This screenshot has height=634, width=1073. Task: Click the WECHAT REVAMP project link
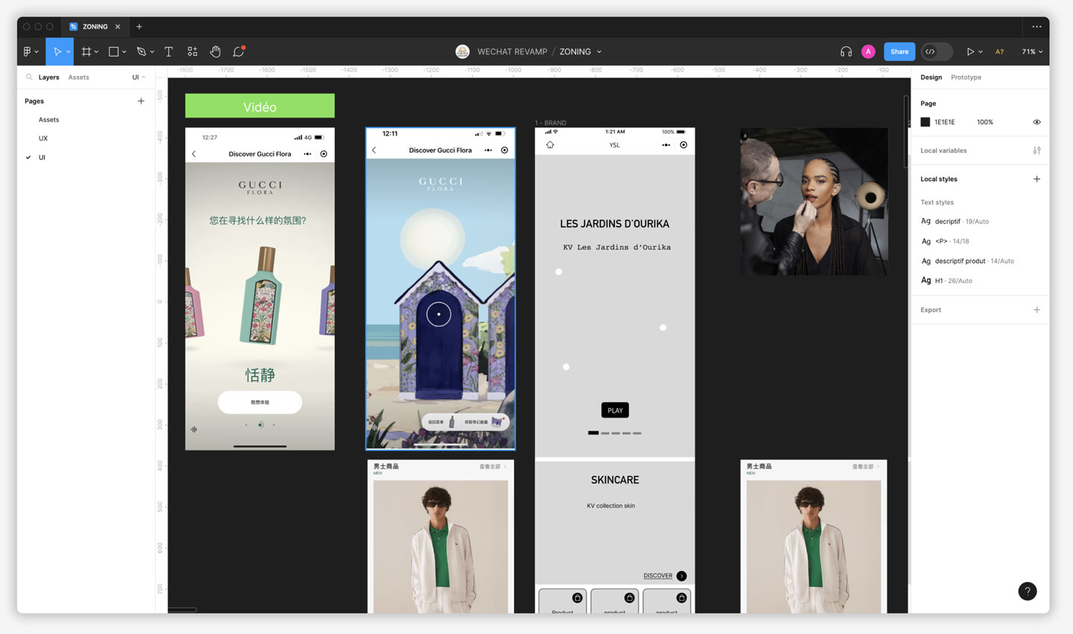[x=512, y=51]
